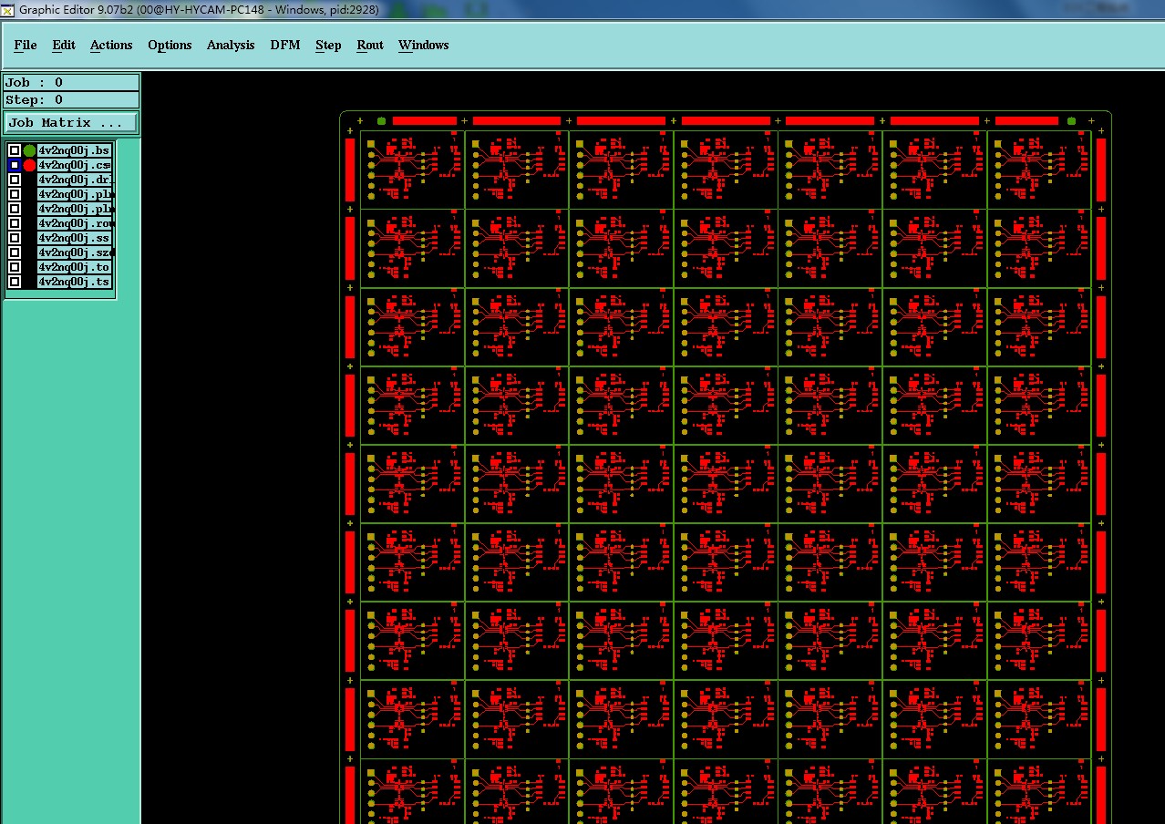Screen dimensions: 1165x824
Task: Toggle checkbox for layer 4v2nq00j.ts
Action: coord(15,282)
